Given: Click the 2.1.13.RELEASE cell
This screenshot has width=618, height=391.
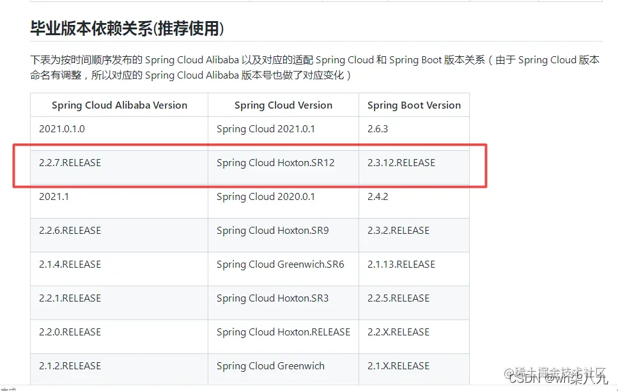Looking at the screenshot, I should coord(414,269).
